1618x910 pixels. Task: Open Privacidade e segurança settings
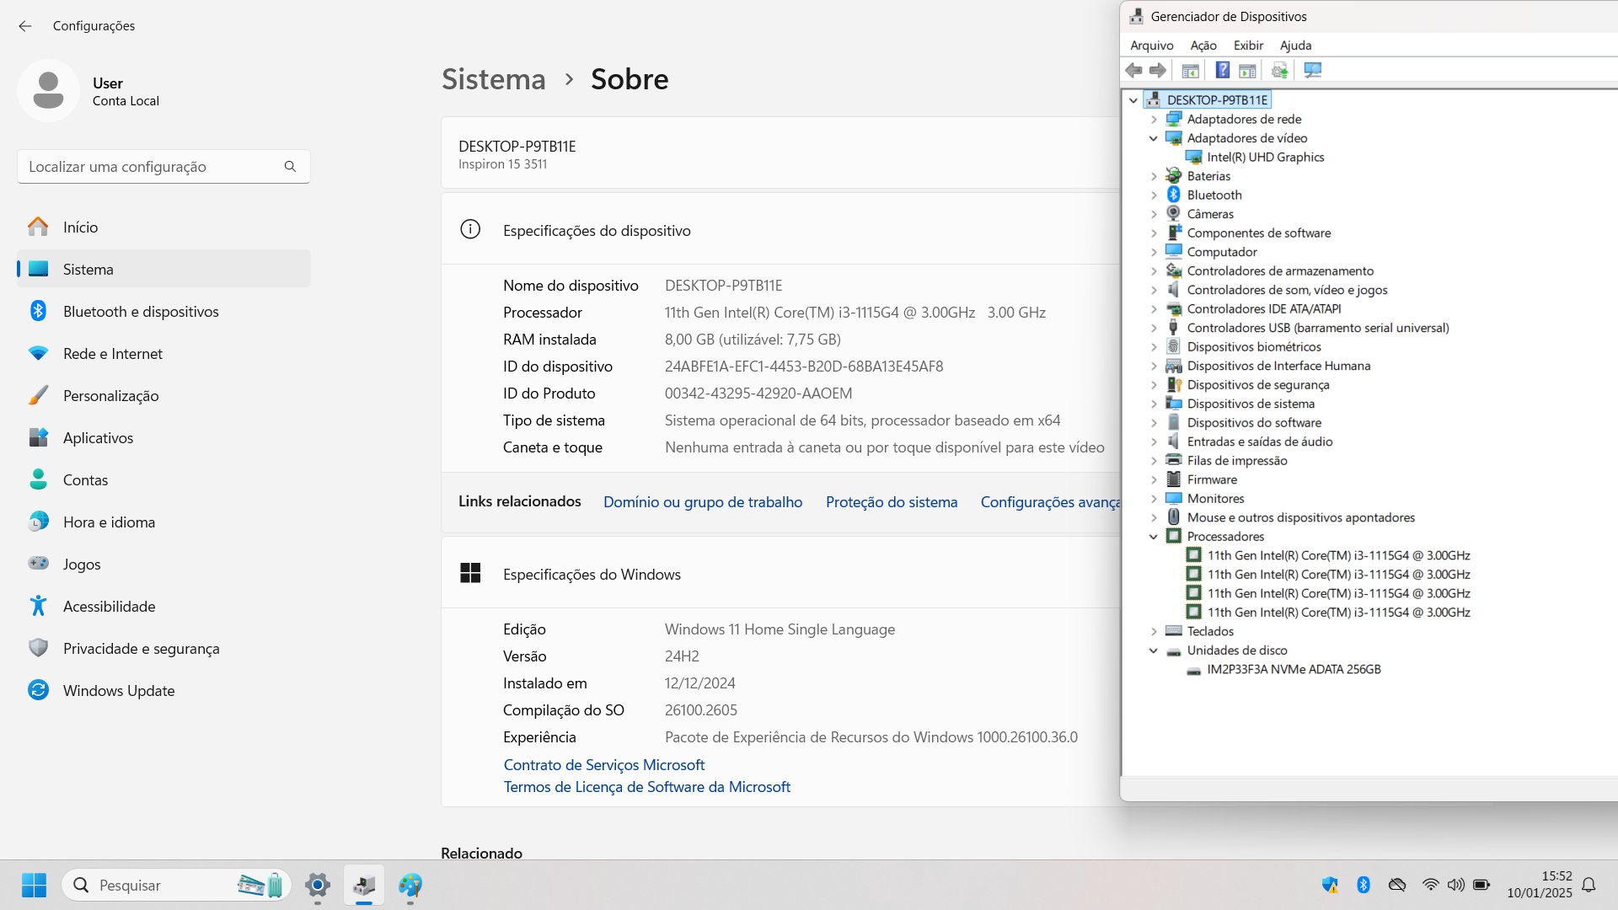[163, 648]
